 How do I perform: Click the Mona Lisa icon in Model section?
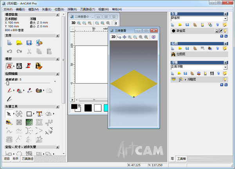click(x=39, y=66)
